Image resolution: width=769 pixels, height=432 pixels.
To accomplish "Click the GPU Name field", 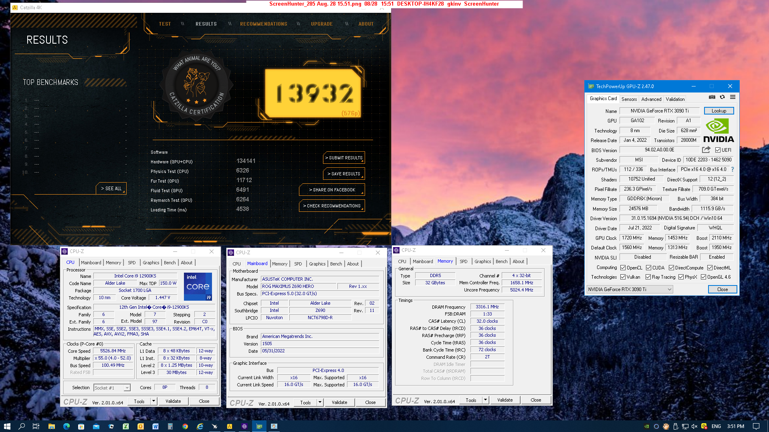I will pyautogui.click(x=659, y=111).
